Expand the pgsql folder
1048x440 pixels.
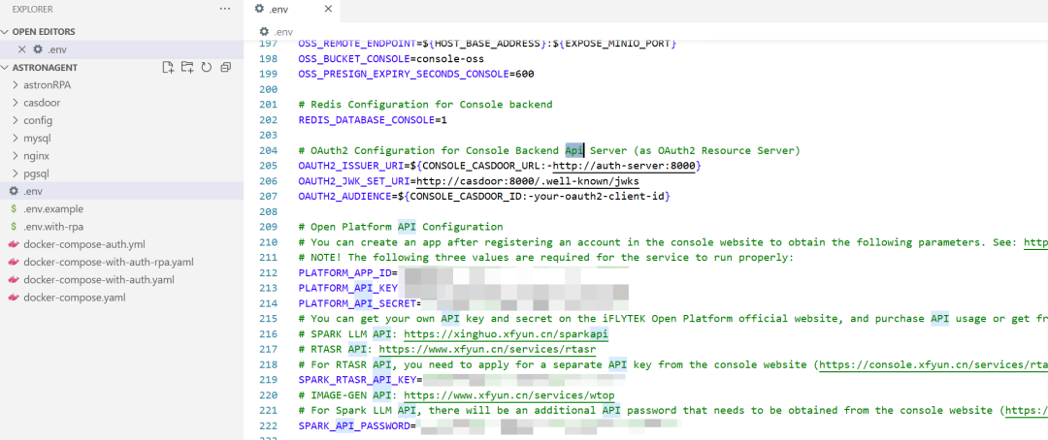[16, 173]
